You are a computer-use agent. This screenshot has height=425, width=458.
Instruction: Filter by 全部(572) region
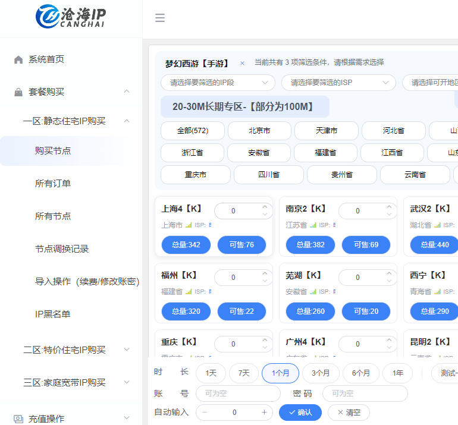[193, 131]
